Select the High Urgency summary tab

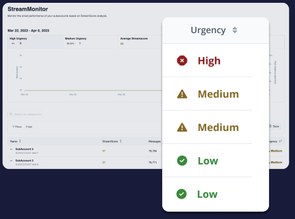(x=35, y=42)
